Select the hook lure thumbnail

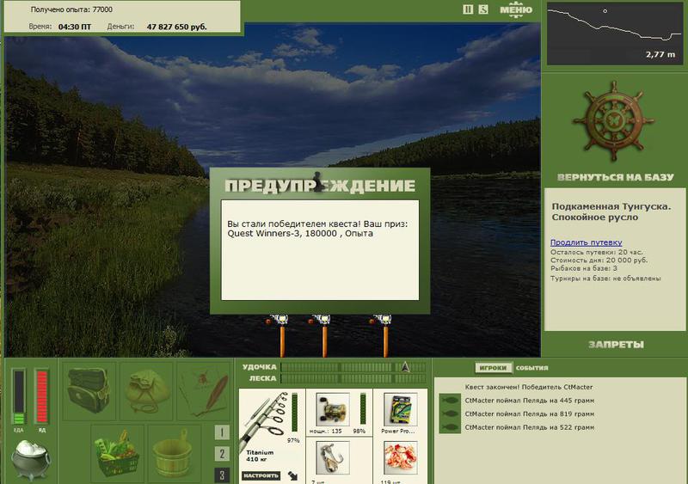333,458
